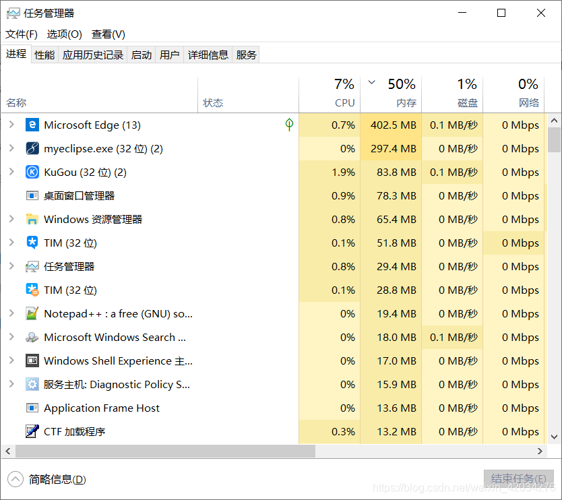Switch to the 启动 tab

[x=142, y=55]
